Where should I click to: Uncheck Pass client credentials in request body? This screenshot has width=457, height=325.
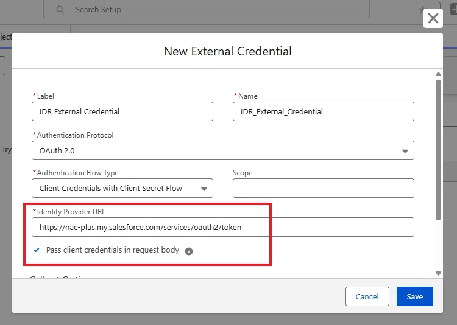[x=37, y=250]
